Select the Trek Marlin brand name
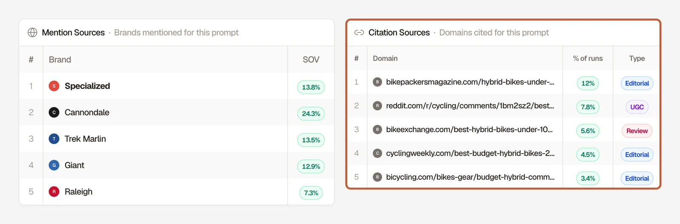The height and width of the screenshot is (224, 680). (x=85, y=139)
